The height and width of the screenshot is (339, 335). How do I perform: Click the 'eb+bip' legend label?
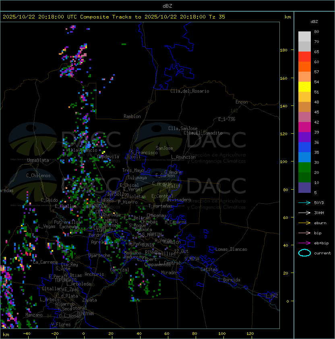(x=321, y=243)
